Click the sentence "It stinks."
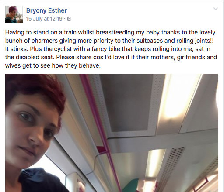 (17, 49)
